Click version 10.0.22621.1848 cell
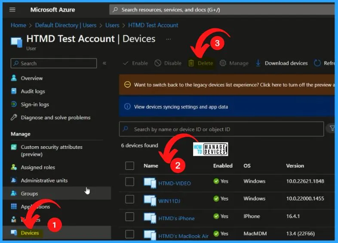Screen dimensions: 338x243 [305, 181]
